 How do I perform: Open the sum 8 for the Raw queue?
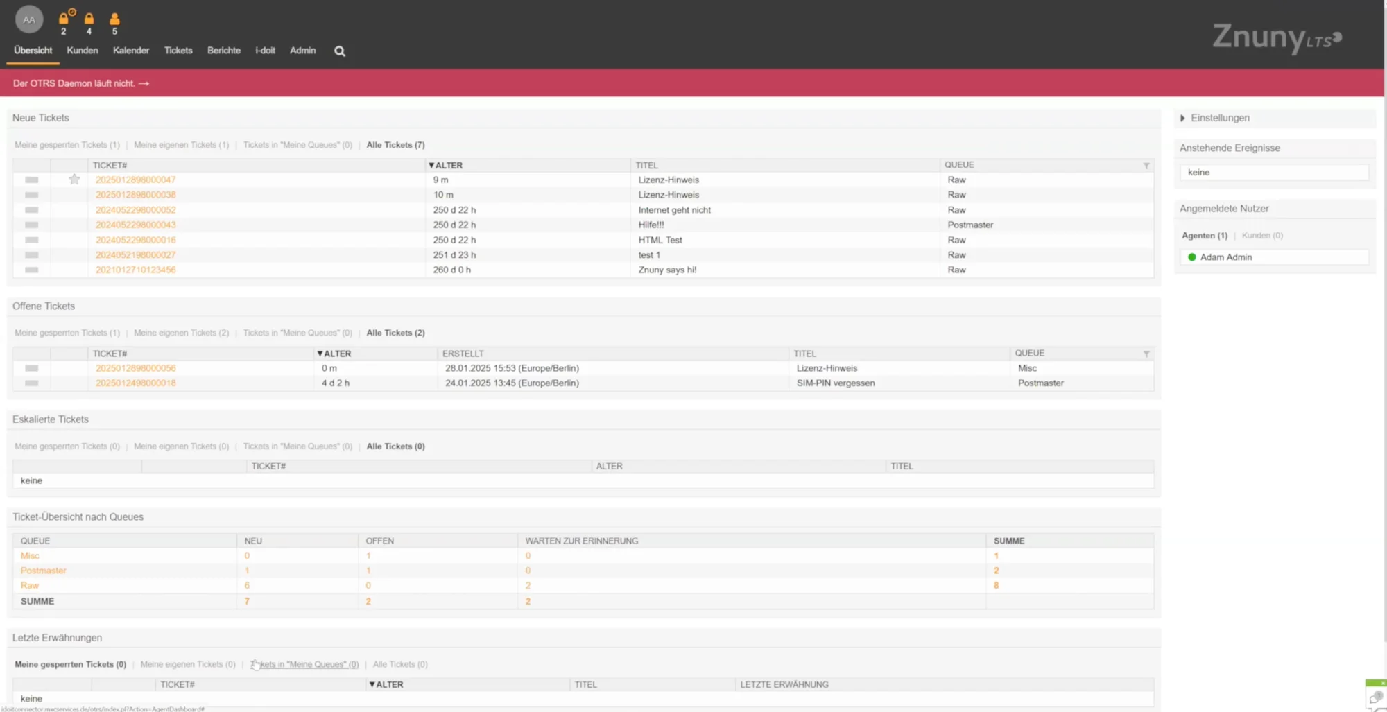click(x=996, y=586)
